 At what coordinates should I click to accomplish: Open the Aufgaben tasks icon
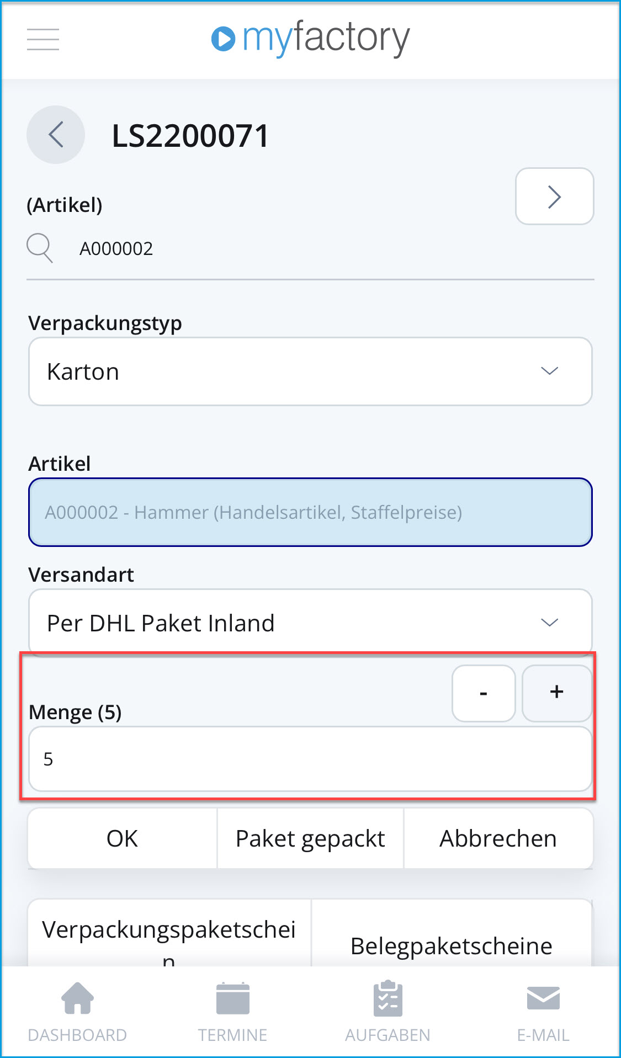pyautogui.click(x=388, y=997)
